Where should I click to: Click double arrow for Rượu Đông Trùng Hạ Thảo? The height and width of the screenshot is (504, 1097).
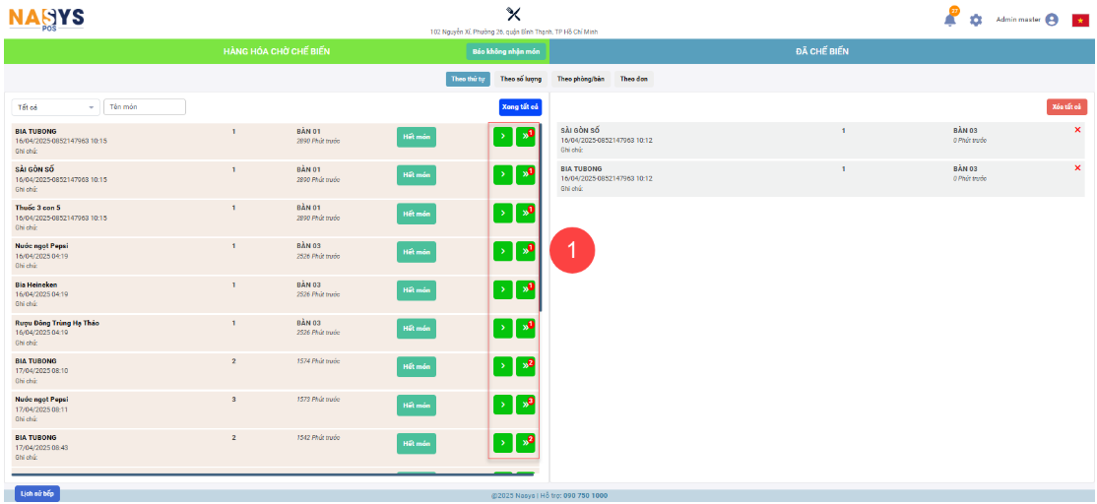(x=526, y=328)
